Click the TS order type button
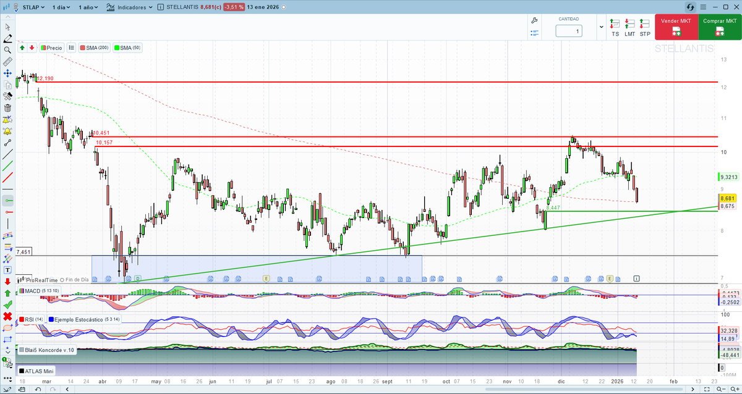Screen dimensions: 742x394 point(615,28)
